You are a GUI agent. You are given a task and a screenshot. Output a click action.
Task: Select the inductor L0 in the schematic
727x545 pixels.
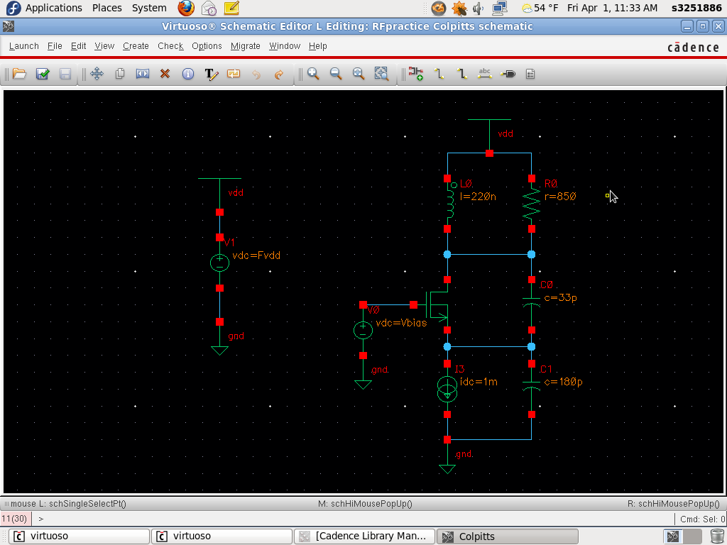[x=449, y=203]
